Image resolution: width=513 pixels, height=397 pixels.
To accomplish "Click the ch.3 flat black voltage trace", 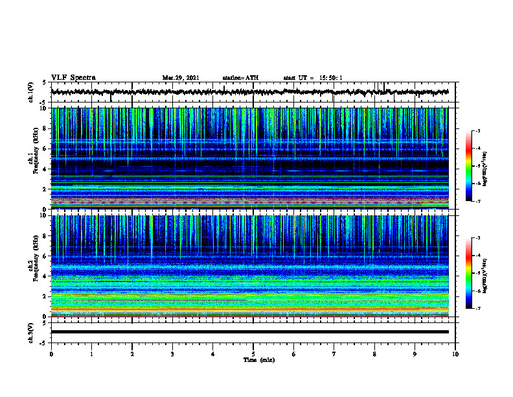I will 249,332.
